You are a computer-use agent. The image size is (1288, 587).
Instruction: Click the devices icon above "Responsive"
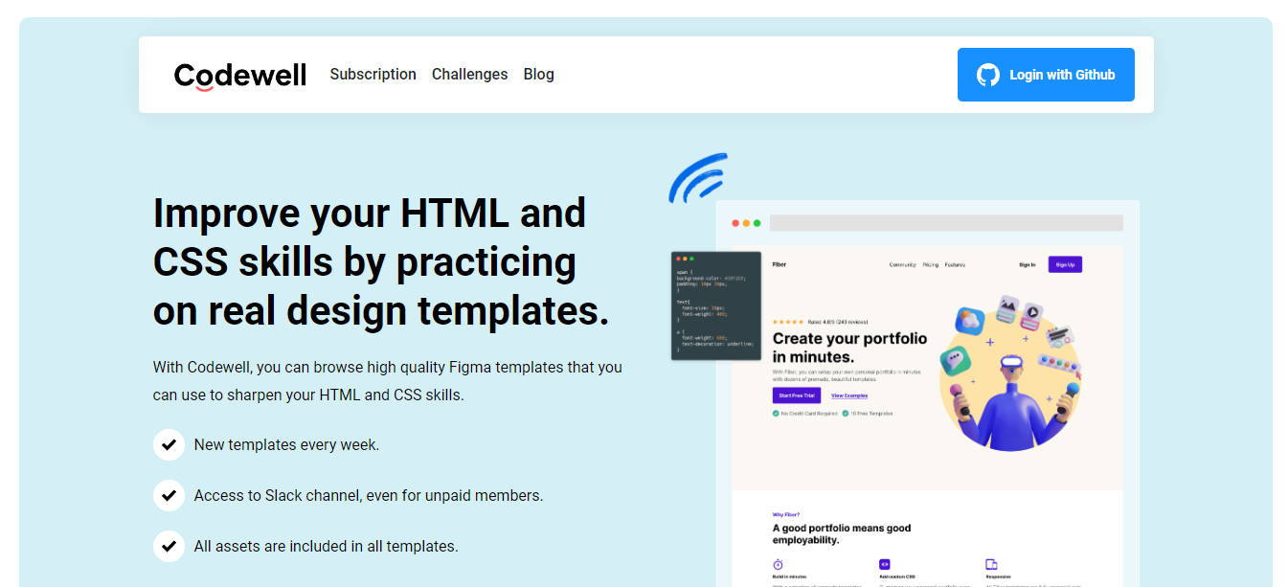pos(991,564)
